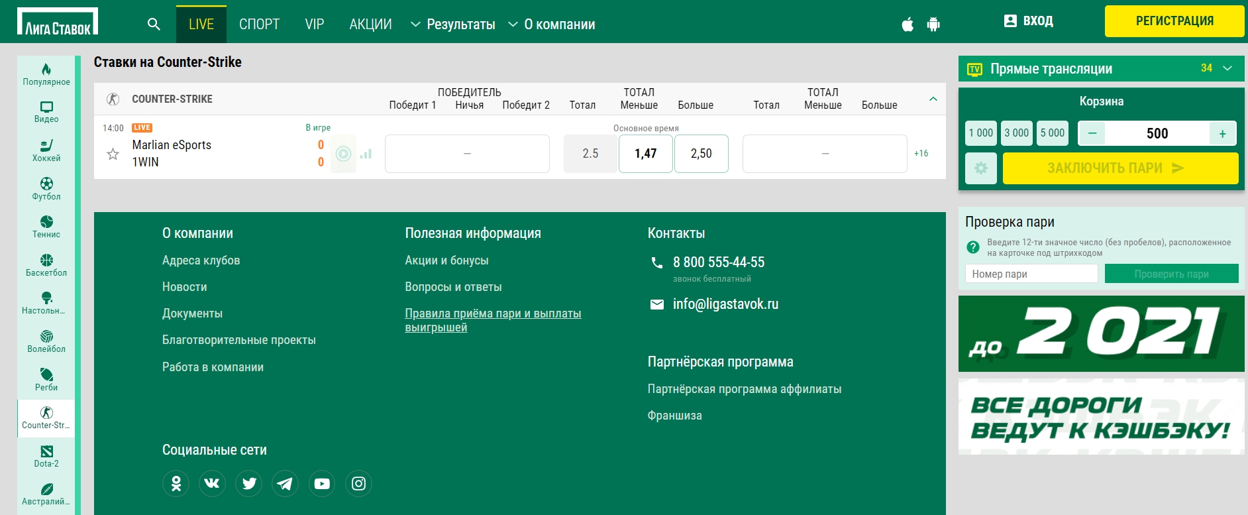Collapse the COUNTER-STRIKE section chevron
1248x515 pixels.
[933, 99]
